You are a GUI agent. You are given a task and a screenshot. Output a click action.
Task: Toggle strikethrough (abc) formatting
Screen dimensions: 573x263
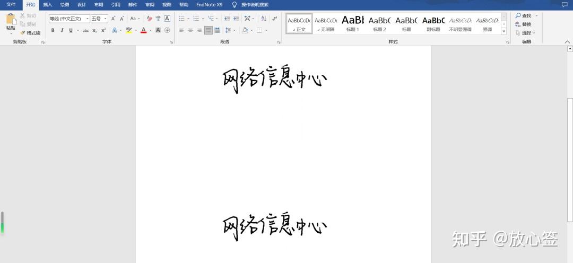click(85, 30)
